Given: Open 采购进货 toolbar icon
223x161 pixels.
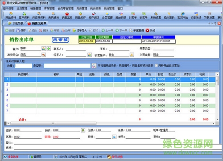Looking at the screenshot, I should click(x=54, y=16).
